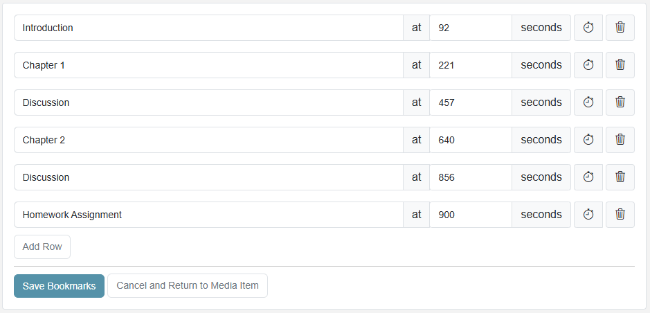650x313 pixels.
Task: Click the stopwatch icon for Chapter 1 row
Action: (x=588, y=65)
